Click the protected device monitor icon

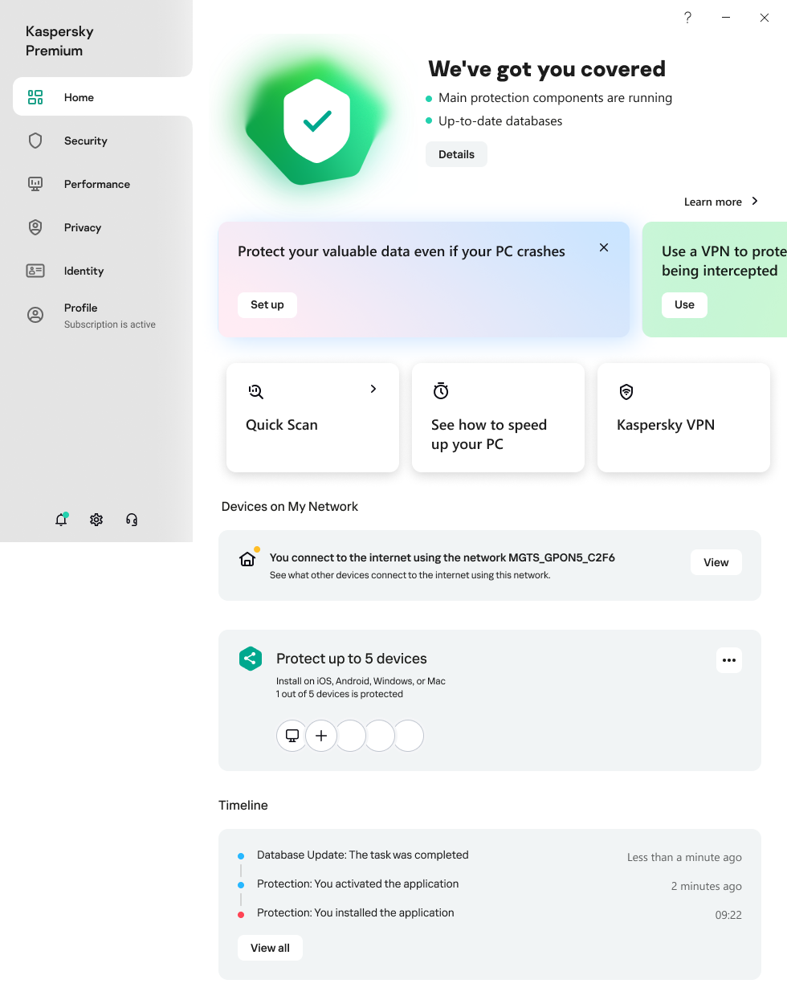tap(292, 736)
